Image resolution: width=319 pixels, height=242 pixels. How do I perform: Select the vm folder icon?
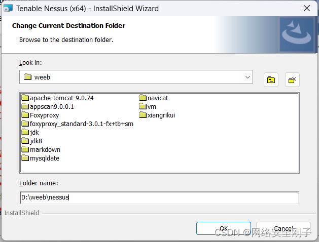tap(143, 106)
